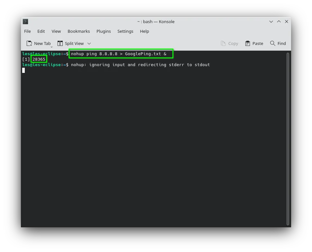The height and width of the screenshot is (252, 312).
Task: Click the terminal cursor block line
Action: point(23,70)
